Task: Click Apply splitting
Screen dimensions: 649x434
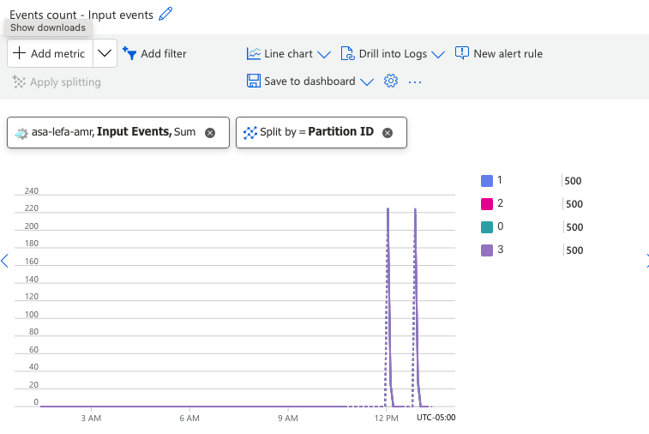Action: pos(57,82)
